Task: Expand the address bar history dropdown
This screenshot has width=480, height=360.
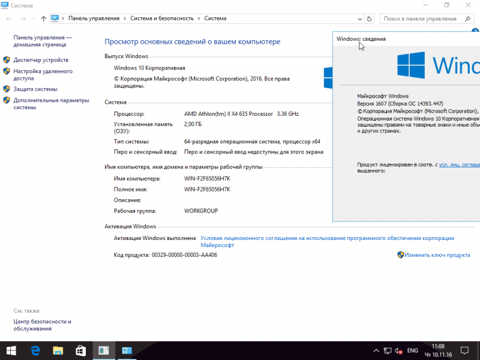Action: pyautogui.click(x=359, y=19)
